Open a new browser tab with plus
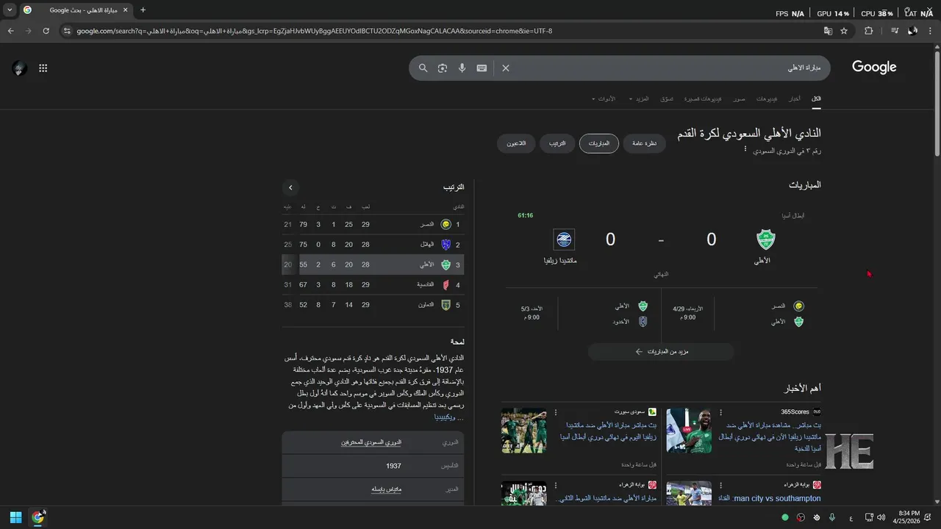 (x=143, y=10)
